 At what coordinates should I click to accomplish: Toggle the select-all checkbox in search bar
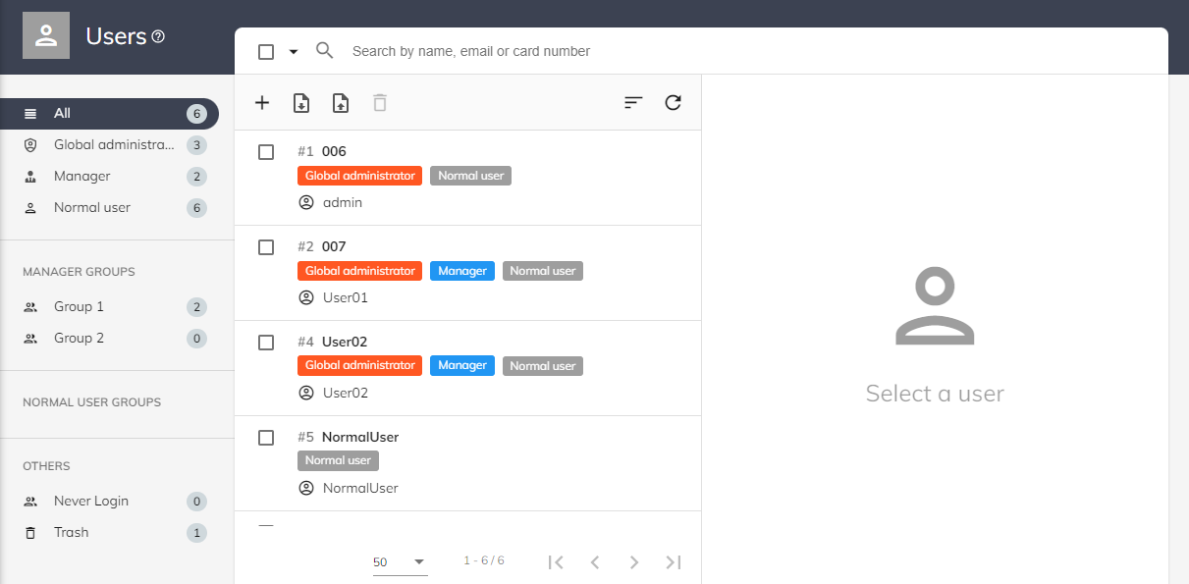(x=266, y=52)
